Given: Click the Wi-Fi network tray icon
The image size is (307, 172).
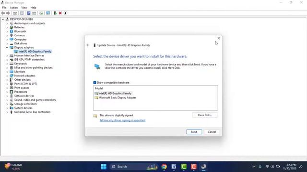Looking at the screenshot, I should click(267, 167).
